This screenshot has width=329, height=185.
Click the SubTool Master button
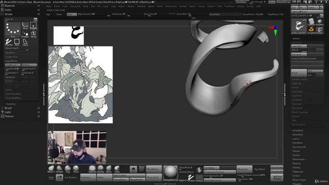click(x=277, y=178)
